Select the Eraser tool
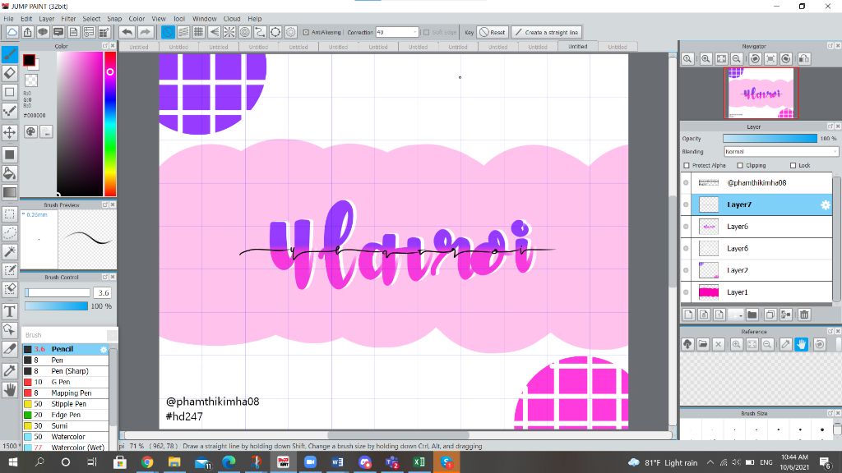The width and height of the screenshot is (842, 473). [10, 73]
